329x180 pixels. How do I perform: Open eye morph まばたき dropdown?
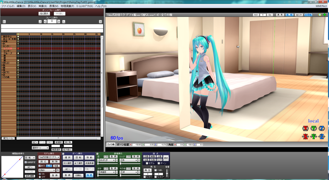[x=107, y=160]
